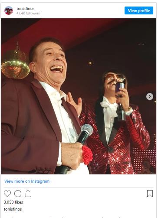Image resolution: width=158 pixels, height=218 pixels.
Task: Open the View more on Instagram link
Action: click(27, 181)
